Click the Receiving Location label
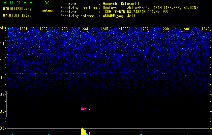The width and height of the screenshot is (212, 135). 79,8
